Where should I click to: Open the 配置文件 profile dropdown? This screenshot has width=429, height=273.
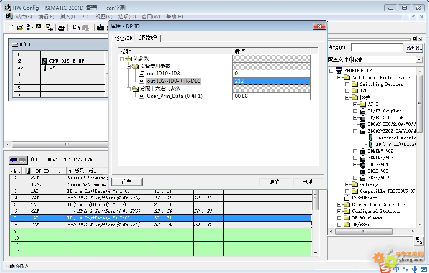[x=419, y=60]
